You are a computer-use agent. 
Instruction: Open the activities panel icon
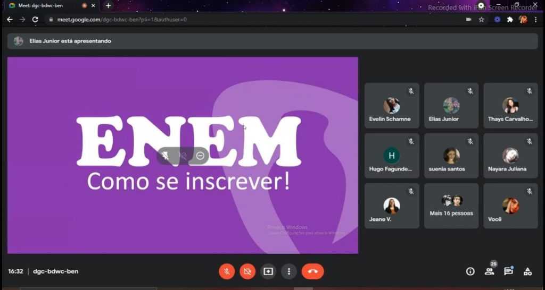[x=527, y=271]
